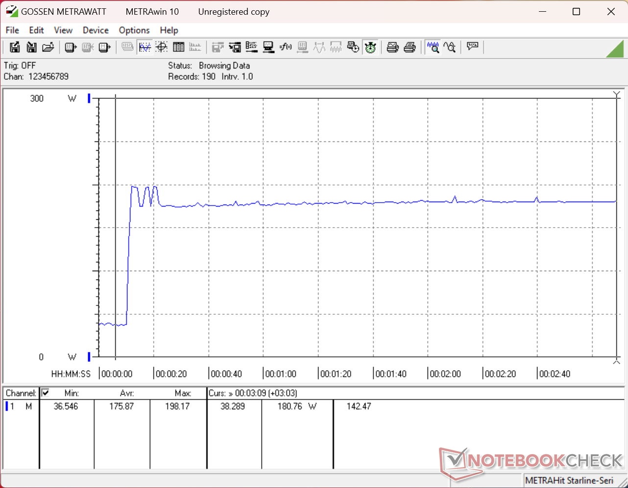
Task: Click the clock with display timer icon
Action: 353,47
